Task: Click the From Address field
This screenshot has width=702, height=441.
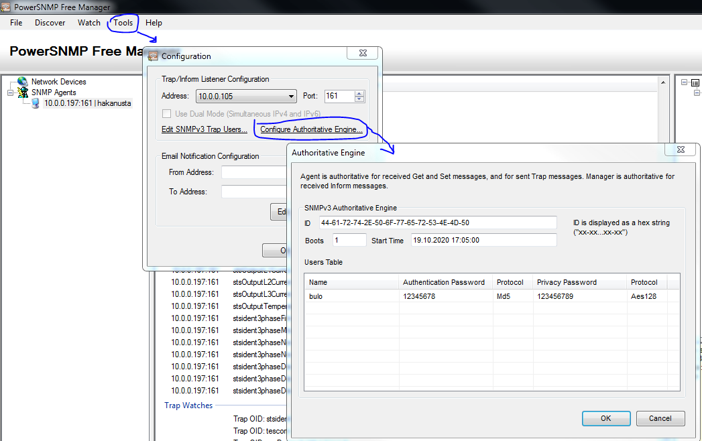Action: point(254,172)
